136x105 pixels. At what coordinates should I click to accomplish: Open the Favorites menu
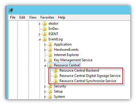[47, 17]
